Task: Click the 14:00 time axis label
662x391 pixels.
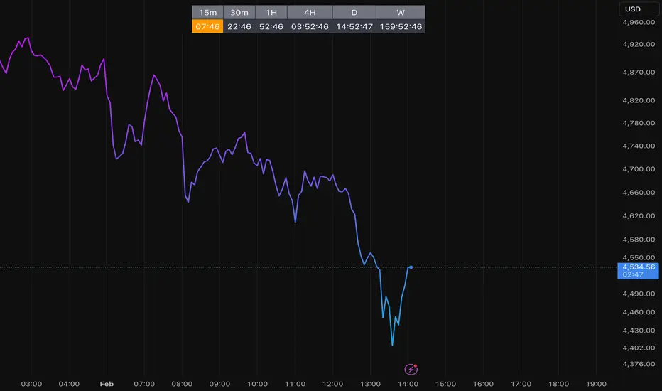Action: tap(408, 384)
